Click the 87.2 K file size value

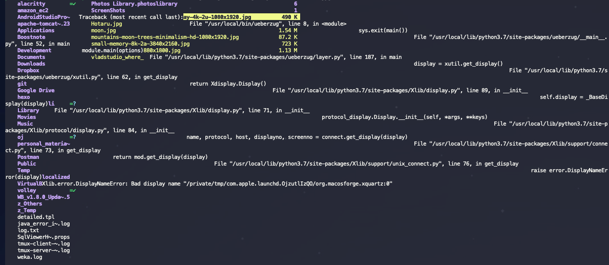coord(288,37)
